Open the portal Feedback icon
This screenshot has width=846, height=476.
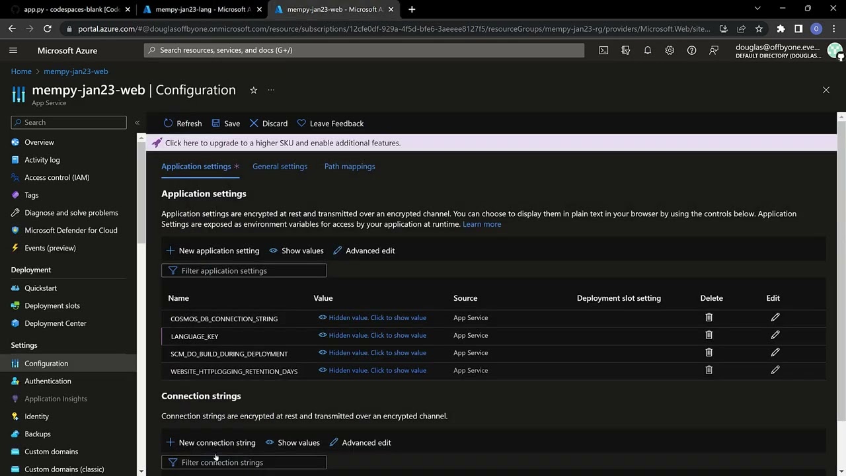714,50
